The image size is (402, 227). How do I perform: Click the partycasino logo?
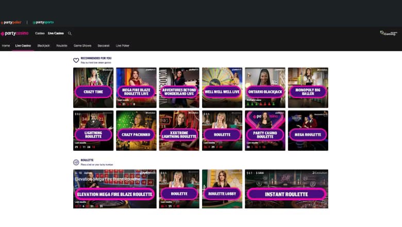click(14, 34)
